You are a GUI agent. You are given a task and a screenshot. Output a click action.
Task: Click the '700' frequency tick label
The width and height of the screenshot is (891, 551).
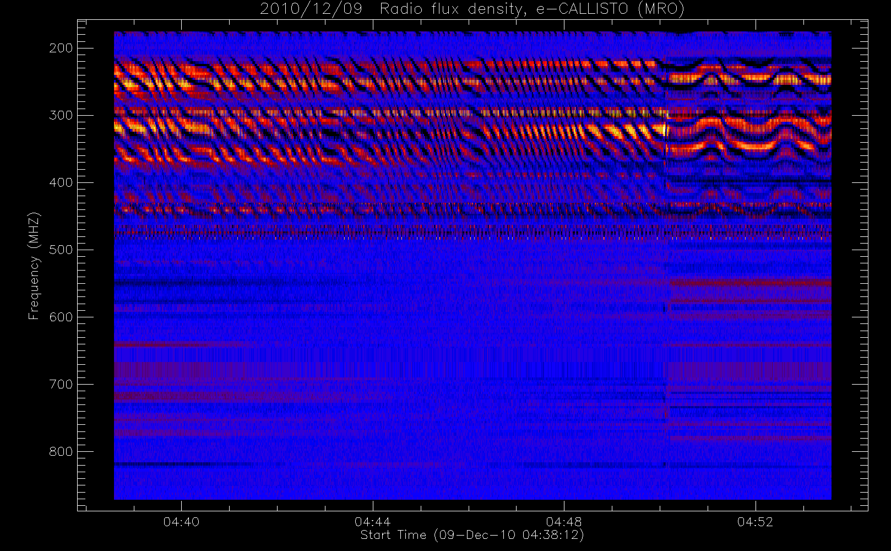[61, 384]
